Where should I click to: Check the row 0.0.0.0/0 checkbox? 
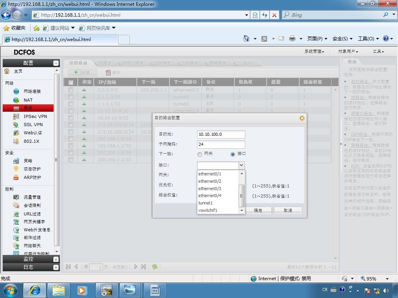(x=71, y=90)
